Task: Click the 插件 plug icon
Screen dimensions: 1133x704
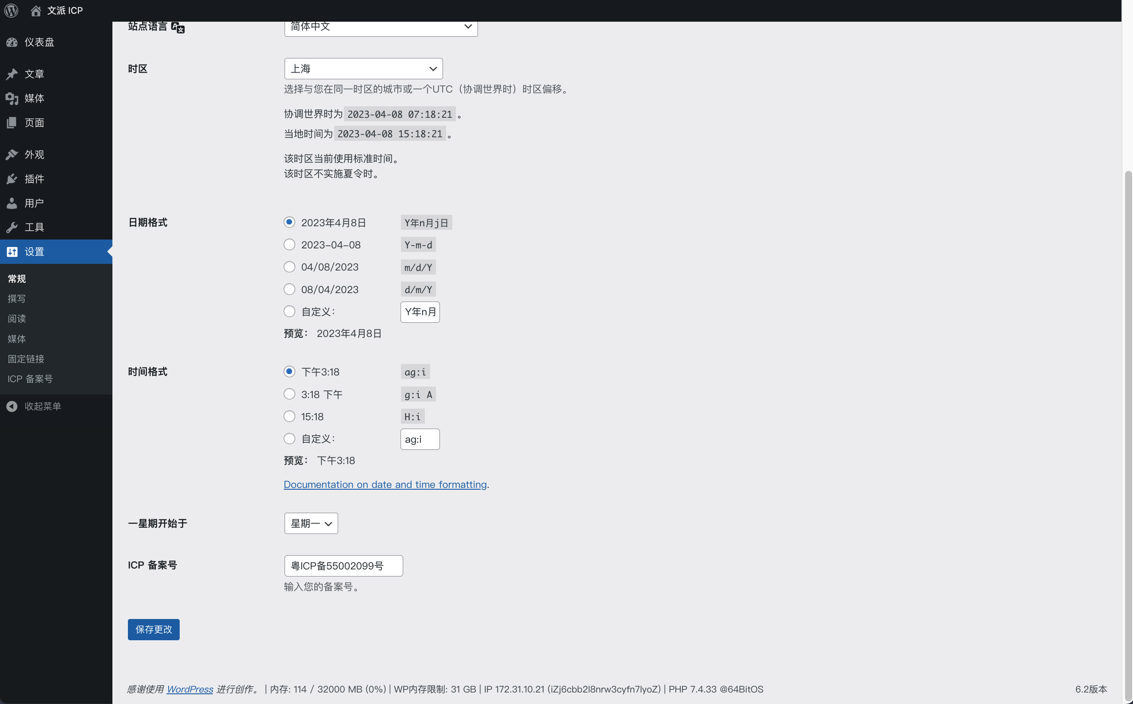Action: [x=12, y=179]
